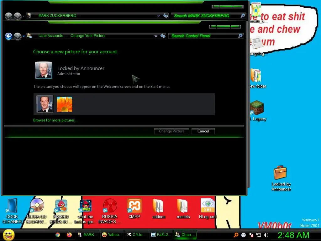321x241 pixels.
Task: Refresh the Change Your Picture page
Action: tap(163, 36)
